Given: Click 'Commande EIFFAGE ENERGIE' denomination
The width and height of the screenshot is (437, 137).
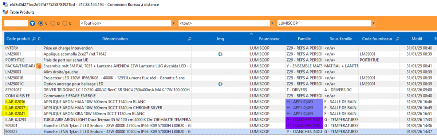Looking at the screenshot, I should pos(70,96).
